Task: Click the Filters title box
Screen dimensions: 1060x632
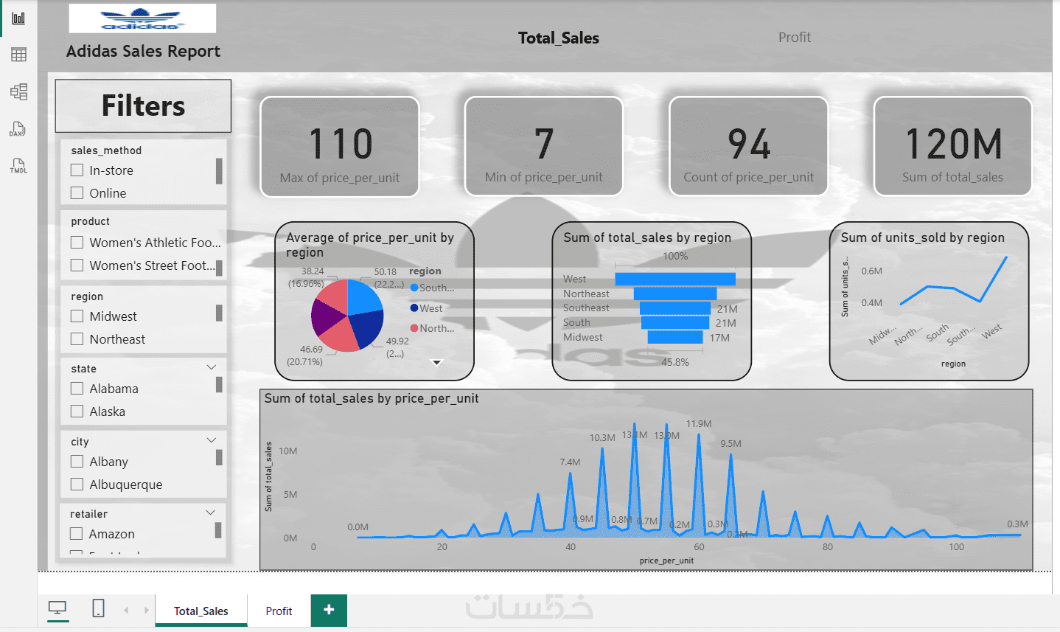Action: 143,105
